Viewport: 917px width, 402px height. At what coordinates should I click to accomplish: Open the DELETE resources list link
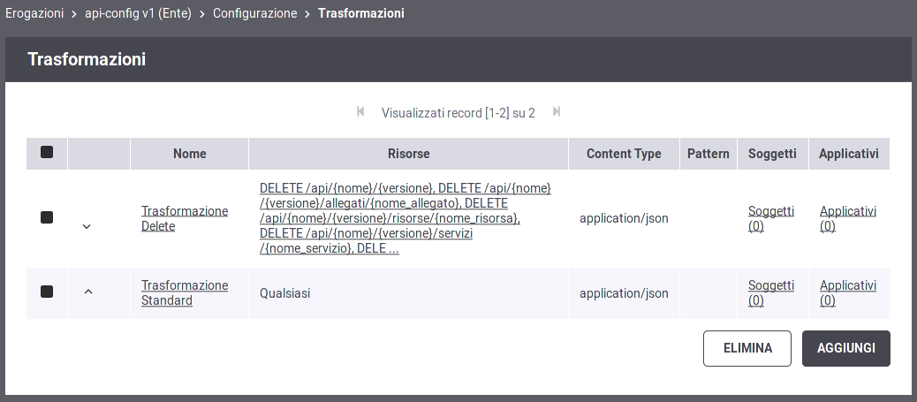tap(405, 219)
